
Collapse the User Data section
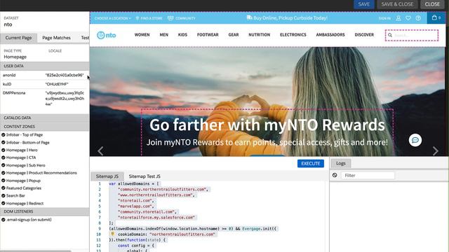pyautogui.click(x=45, y=66)
